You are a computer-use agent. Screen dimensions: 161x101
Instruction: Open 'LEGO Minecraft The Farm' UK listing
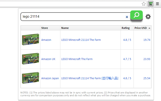[77, 59]
